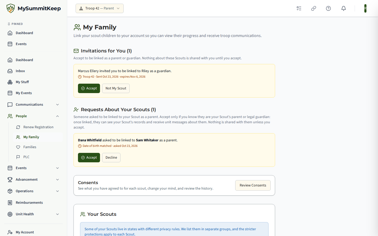Click Review Consents button
Image resolution: width=378 pixels, height=236 pixels.
point(253,185)
